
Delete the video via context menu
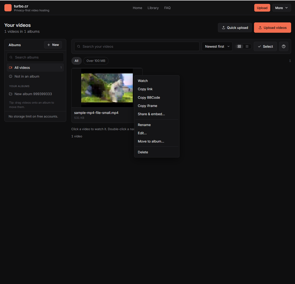tap(157, 152)
